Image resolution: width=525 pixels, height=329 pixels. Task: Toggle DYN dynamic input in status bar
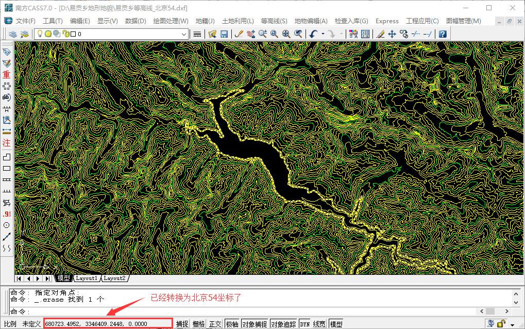coord(304,324)
